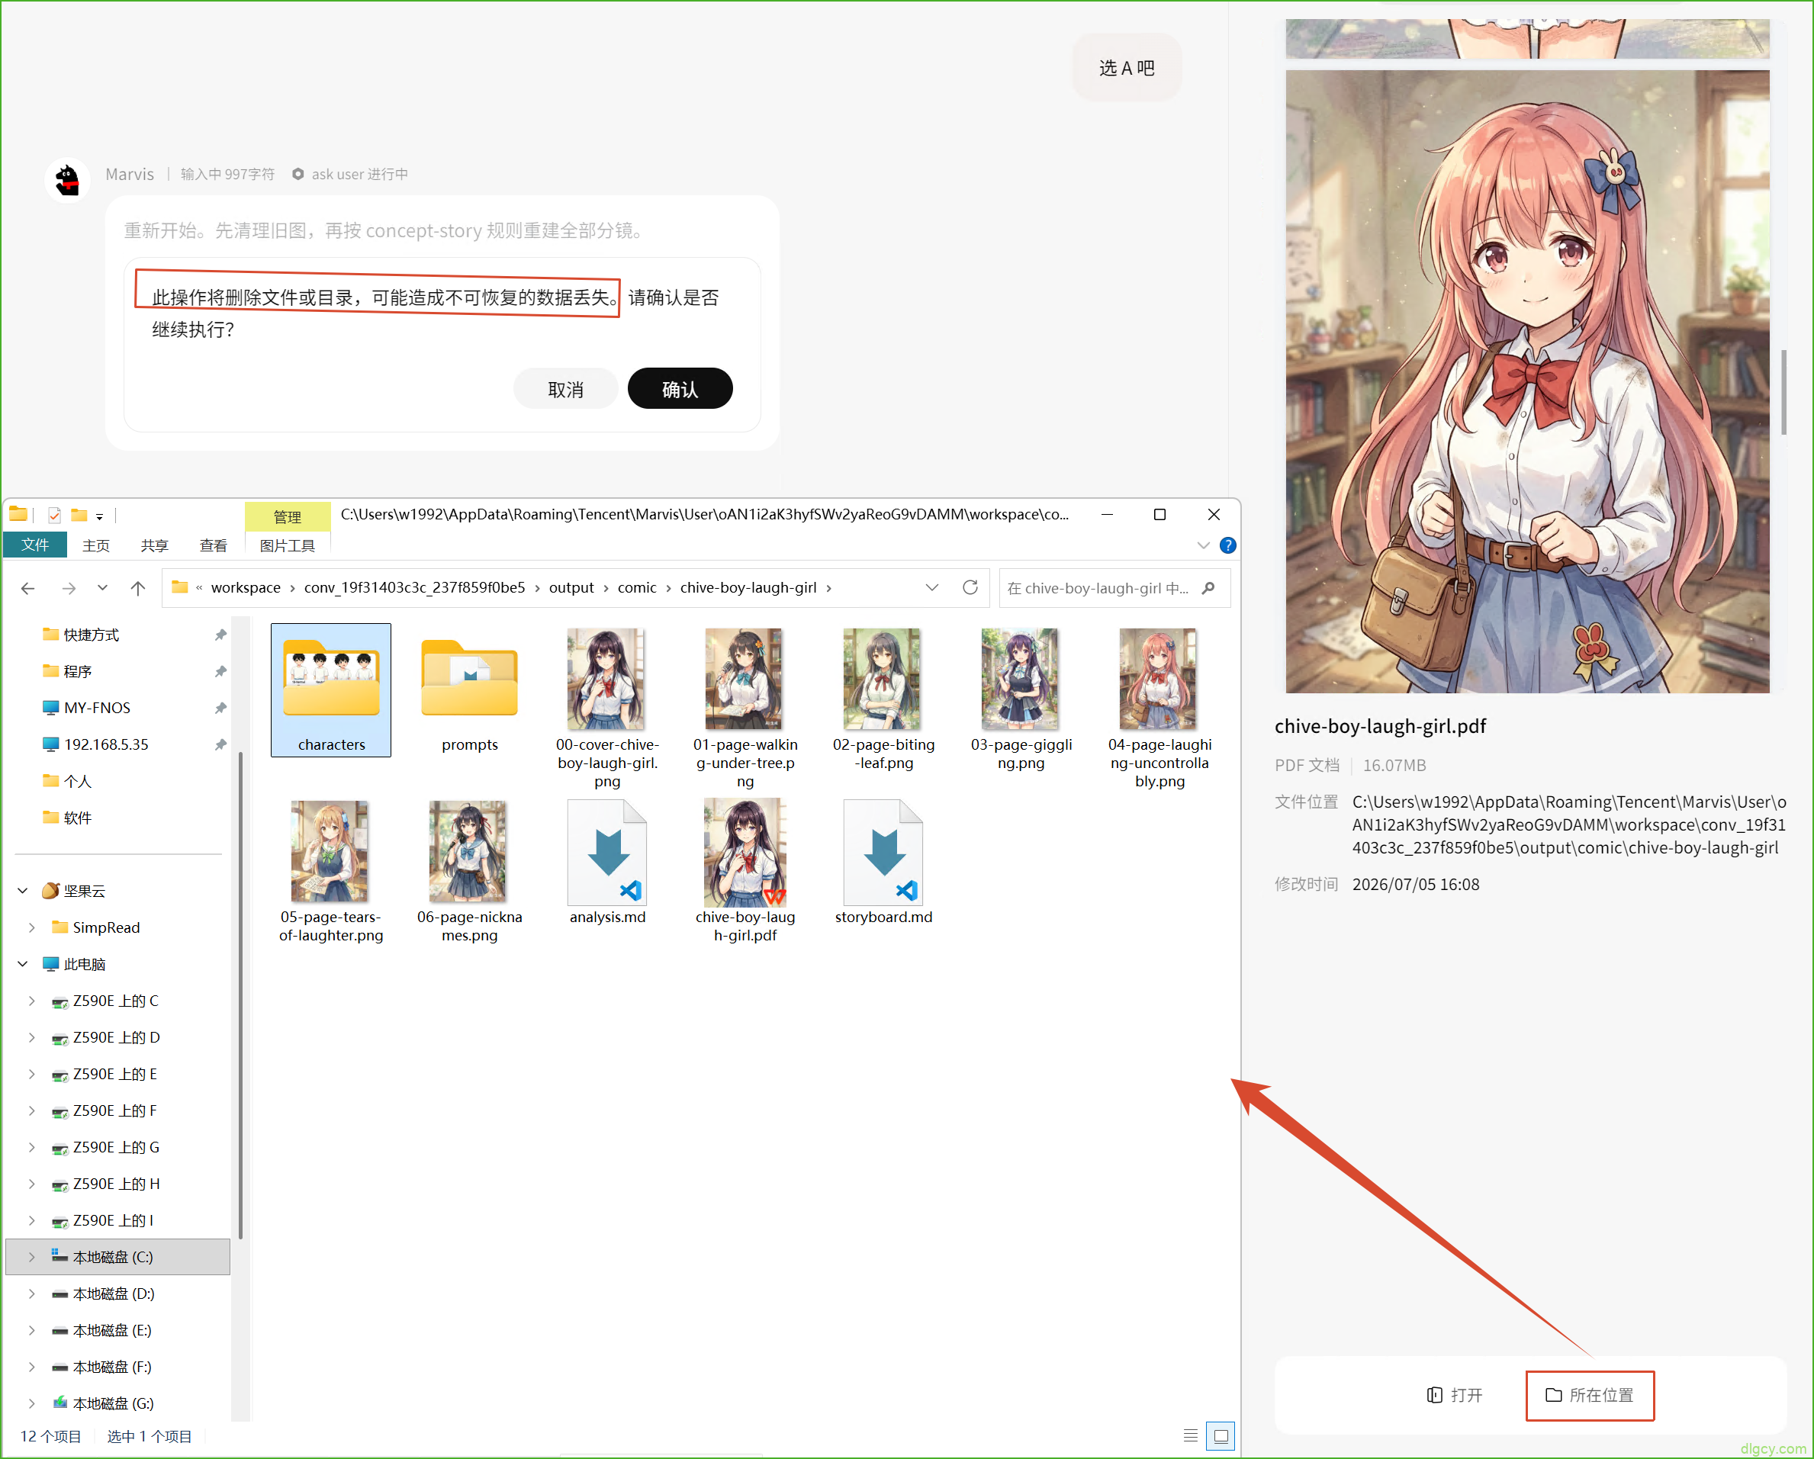The image size is (1814, 1459).
Task: Open the address bar history dropdown
Action: (931, 587)
